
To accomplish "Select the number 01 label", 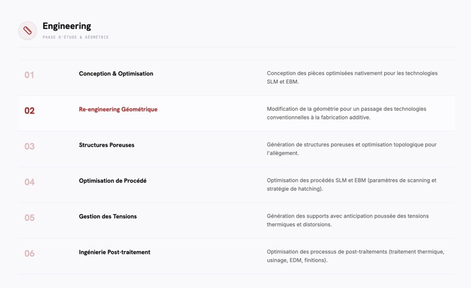I will 29,75.
